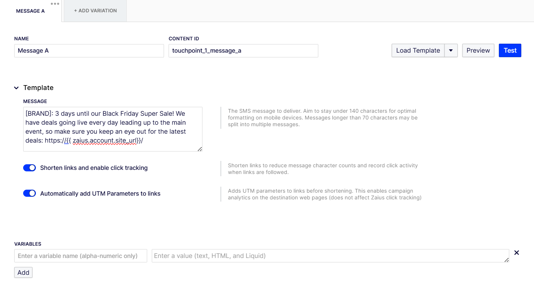Click the 'Adds UTM parameters to links' help text
Screen dimensions: 534x283
[324, 194]
